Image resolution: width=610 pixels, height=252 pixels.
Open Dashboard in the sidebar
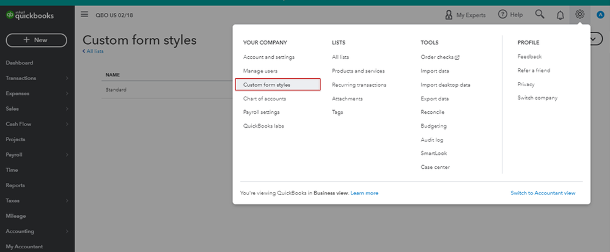tap(20, 63)
